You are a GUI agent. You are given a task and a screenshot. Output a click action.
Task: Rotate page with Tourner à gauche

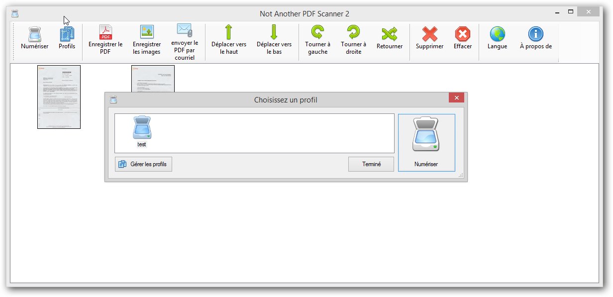[x=317, y=33]
